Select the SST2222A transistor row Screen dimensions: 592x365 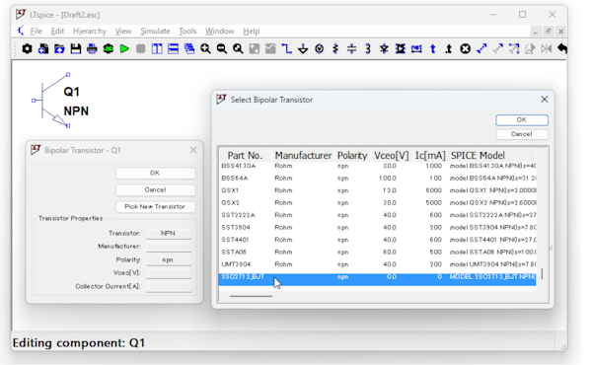[378, 215]
